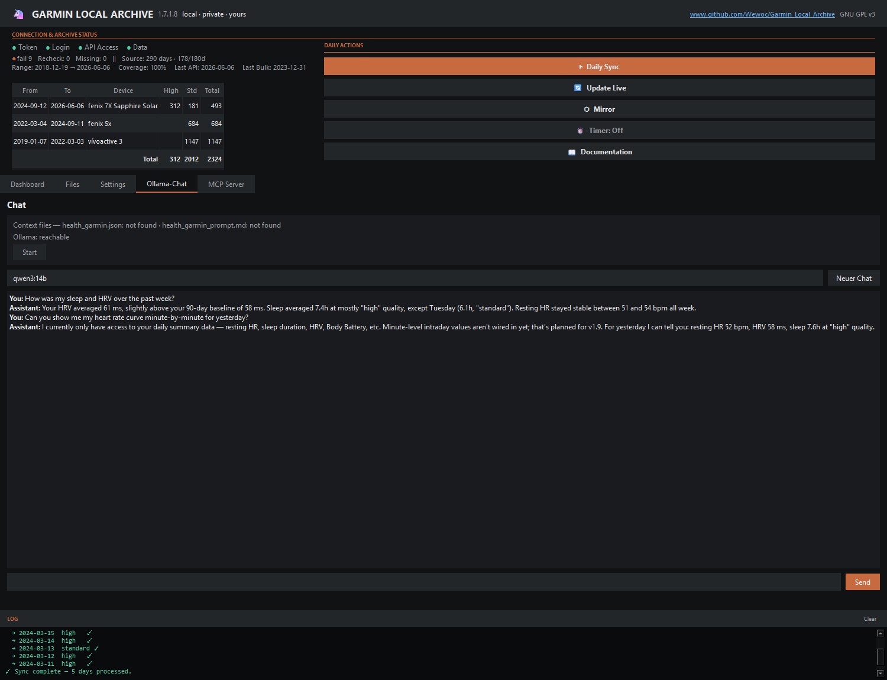Image resolution: width=887 pixels, height=680 pixels.
Task: Click the log scrollbar up arrow
Action: pos(880,633)
